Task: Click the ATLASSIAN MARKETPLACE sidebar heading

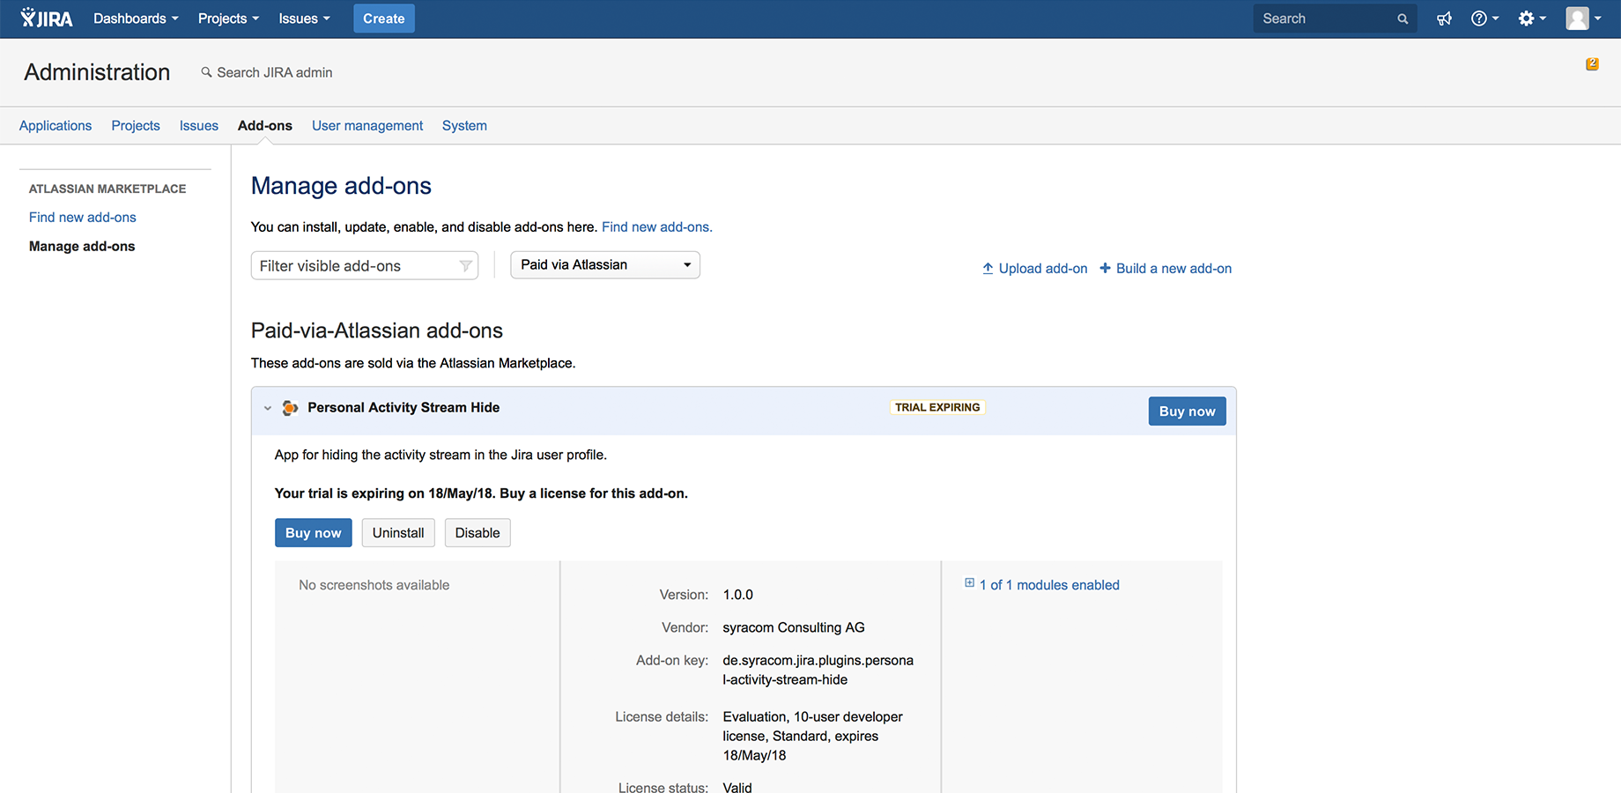Action: point(107,189)
